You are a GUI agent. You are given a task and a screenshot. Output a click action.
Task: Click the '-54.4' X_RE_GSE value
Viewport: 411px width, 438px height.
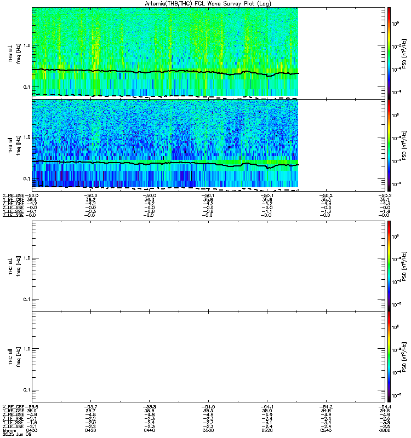(385, 407)
